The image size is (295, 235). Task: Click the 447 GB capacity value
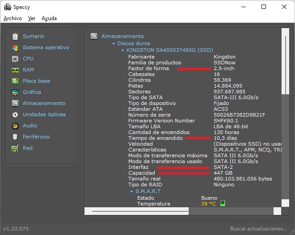[223, 173]
